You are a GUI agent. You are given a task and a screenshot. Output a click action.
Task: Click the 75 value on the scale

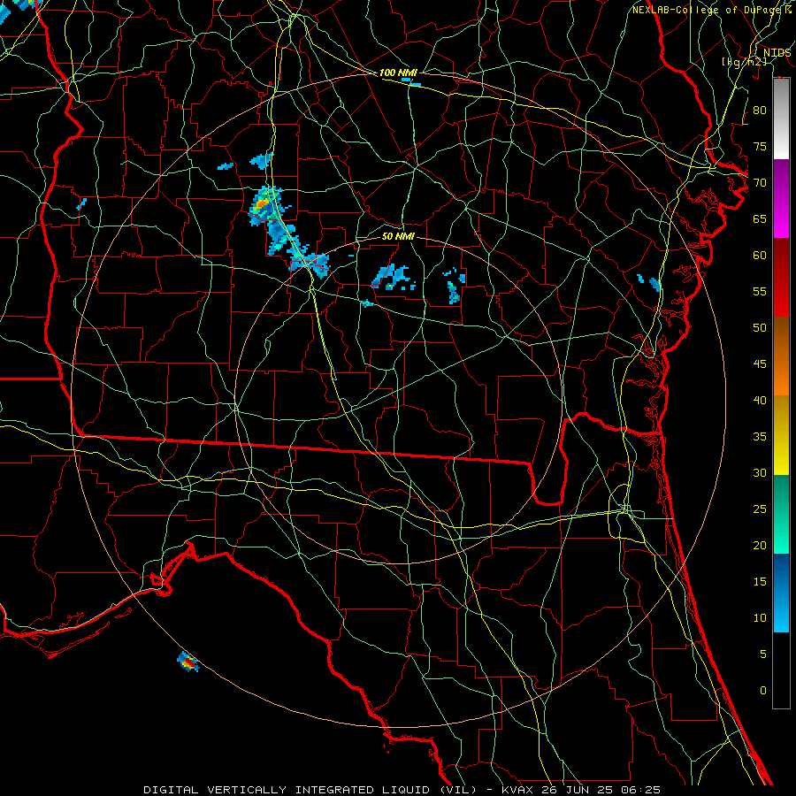pos(760,146)
